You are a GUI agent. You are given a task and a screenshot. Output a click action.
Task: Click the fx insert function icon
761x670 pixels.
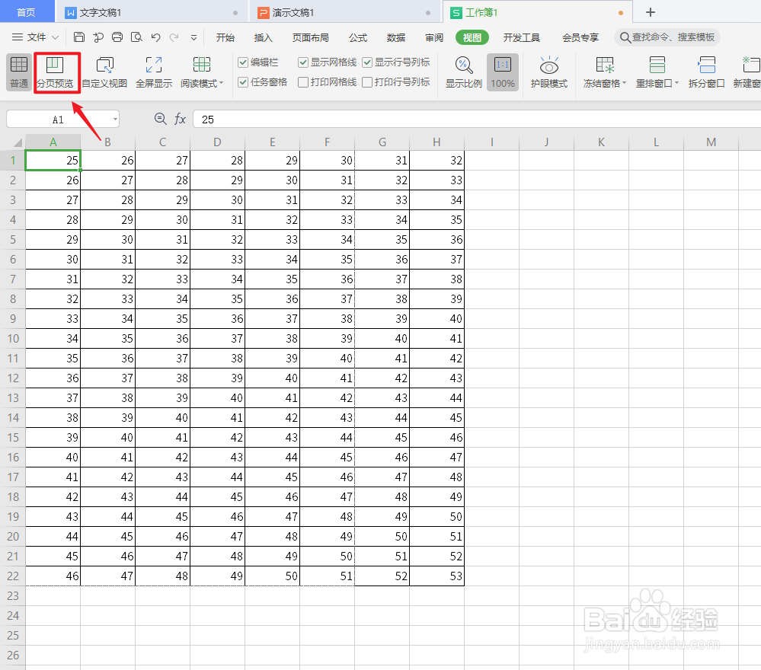pyautogui.click(x=180, y=119)
